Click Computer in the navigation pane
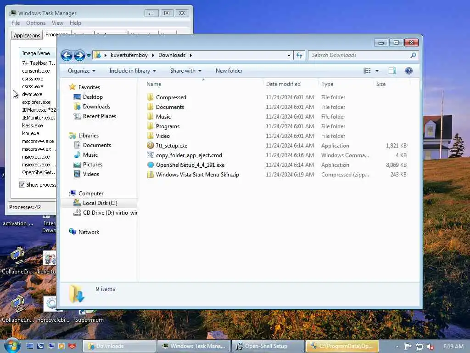 click(91, 194)
